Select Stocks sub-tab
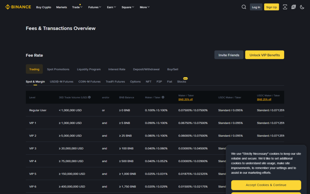The width and height of the screenshot is (310, 194). coord(182,82)
